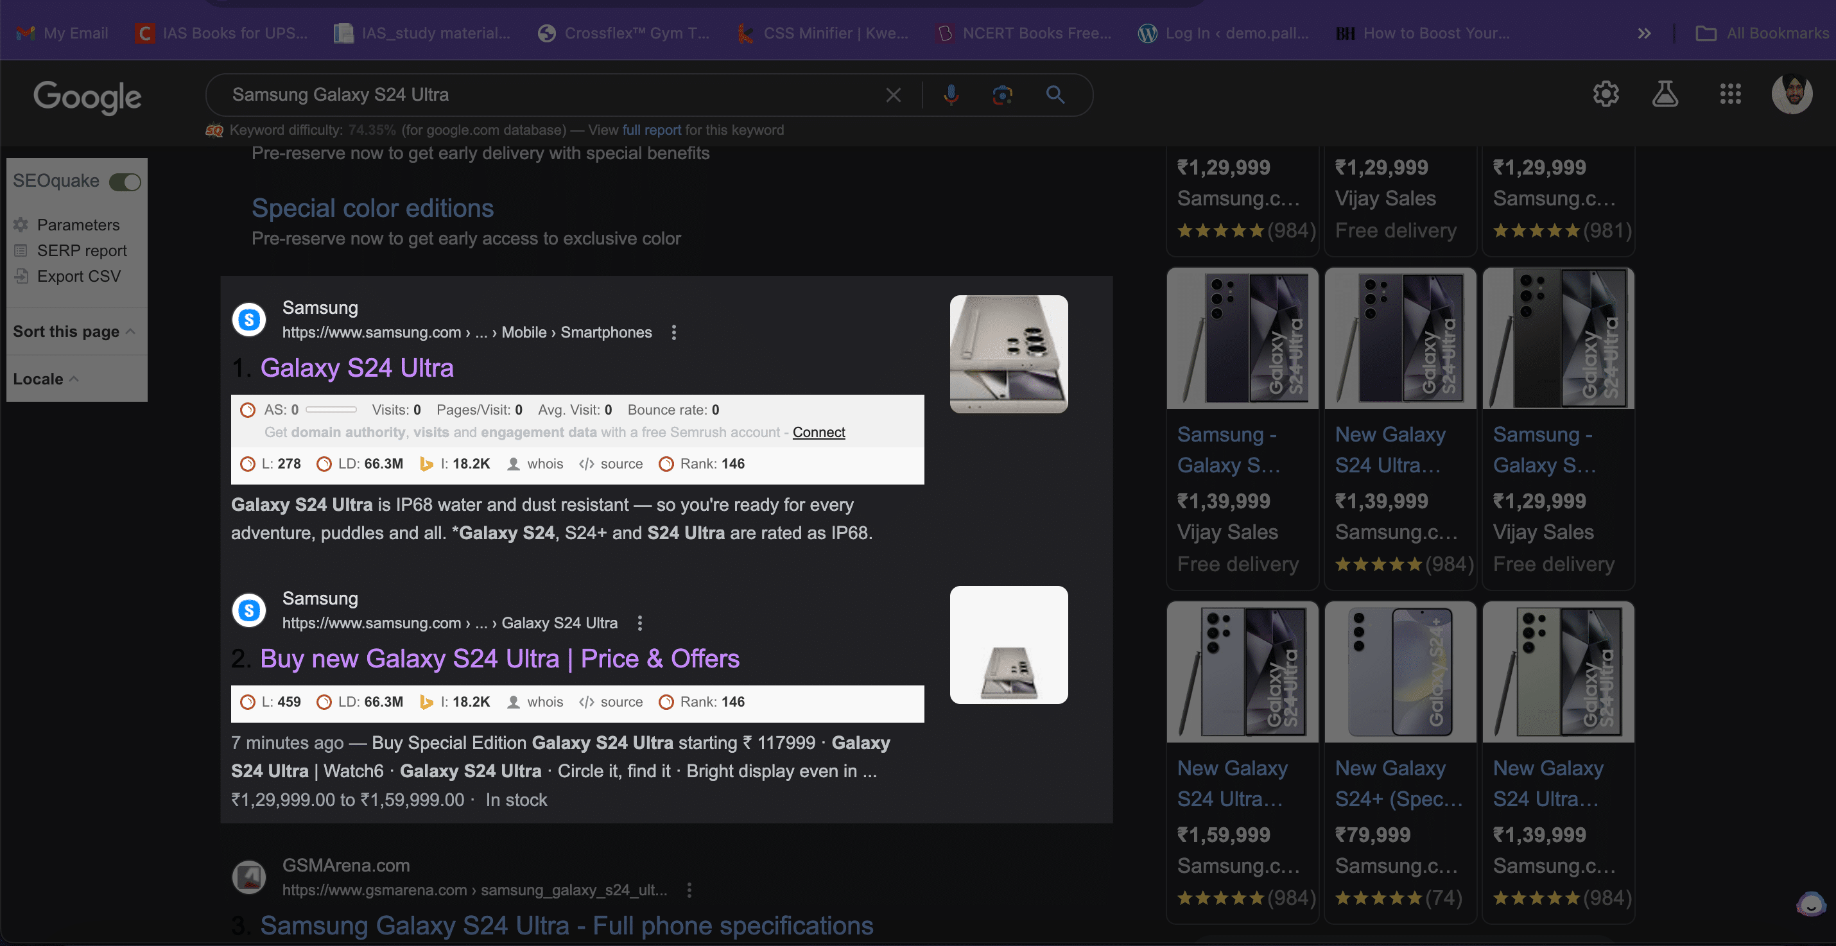
Task: Click the Price & Offers result thumbnail
Action: coord(1009,644)
